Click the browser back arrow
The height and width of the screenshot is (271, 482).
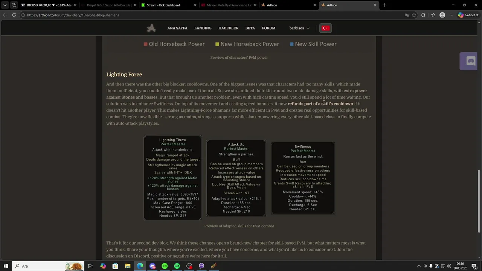[x=5, y=15]
